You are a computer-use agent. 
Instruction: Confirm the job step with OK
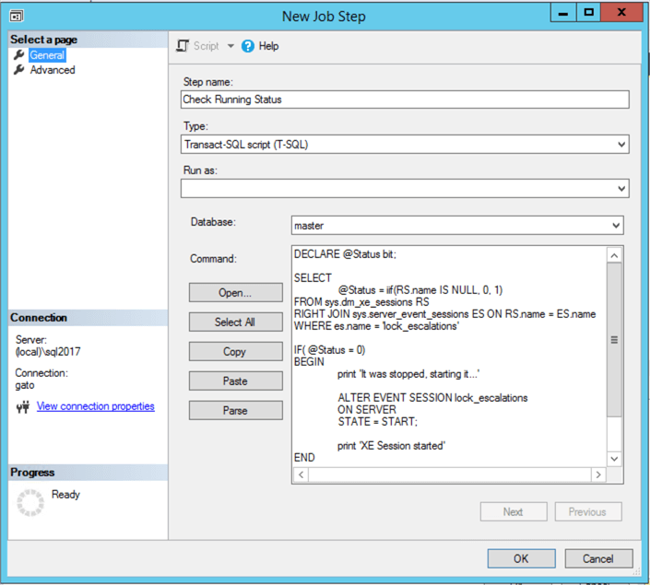tap(521, 558)
